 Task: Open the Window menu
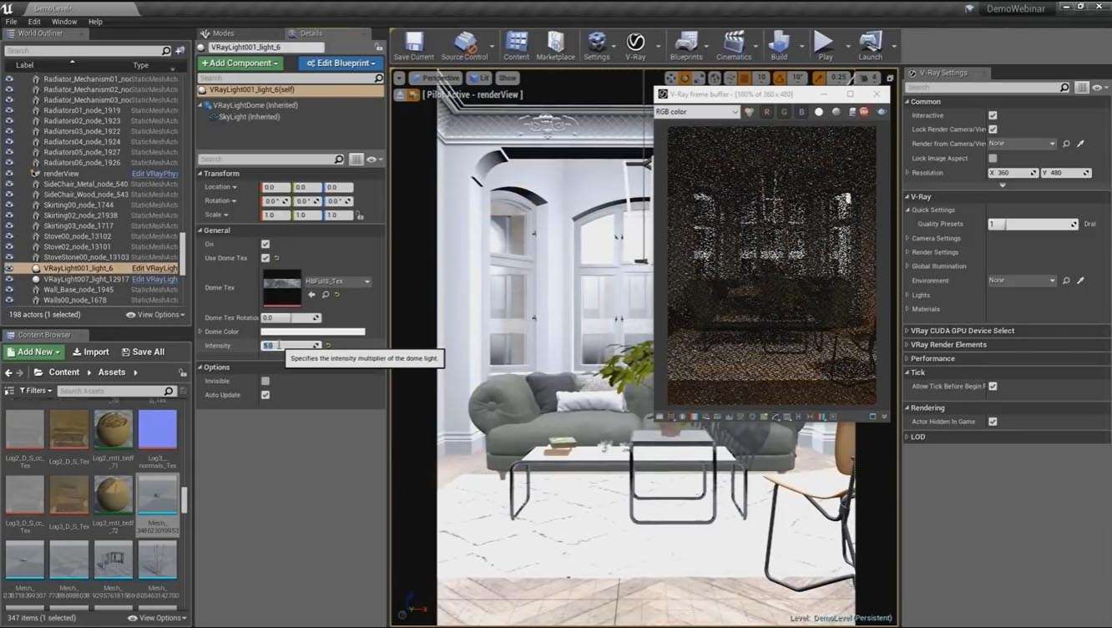63,22
